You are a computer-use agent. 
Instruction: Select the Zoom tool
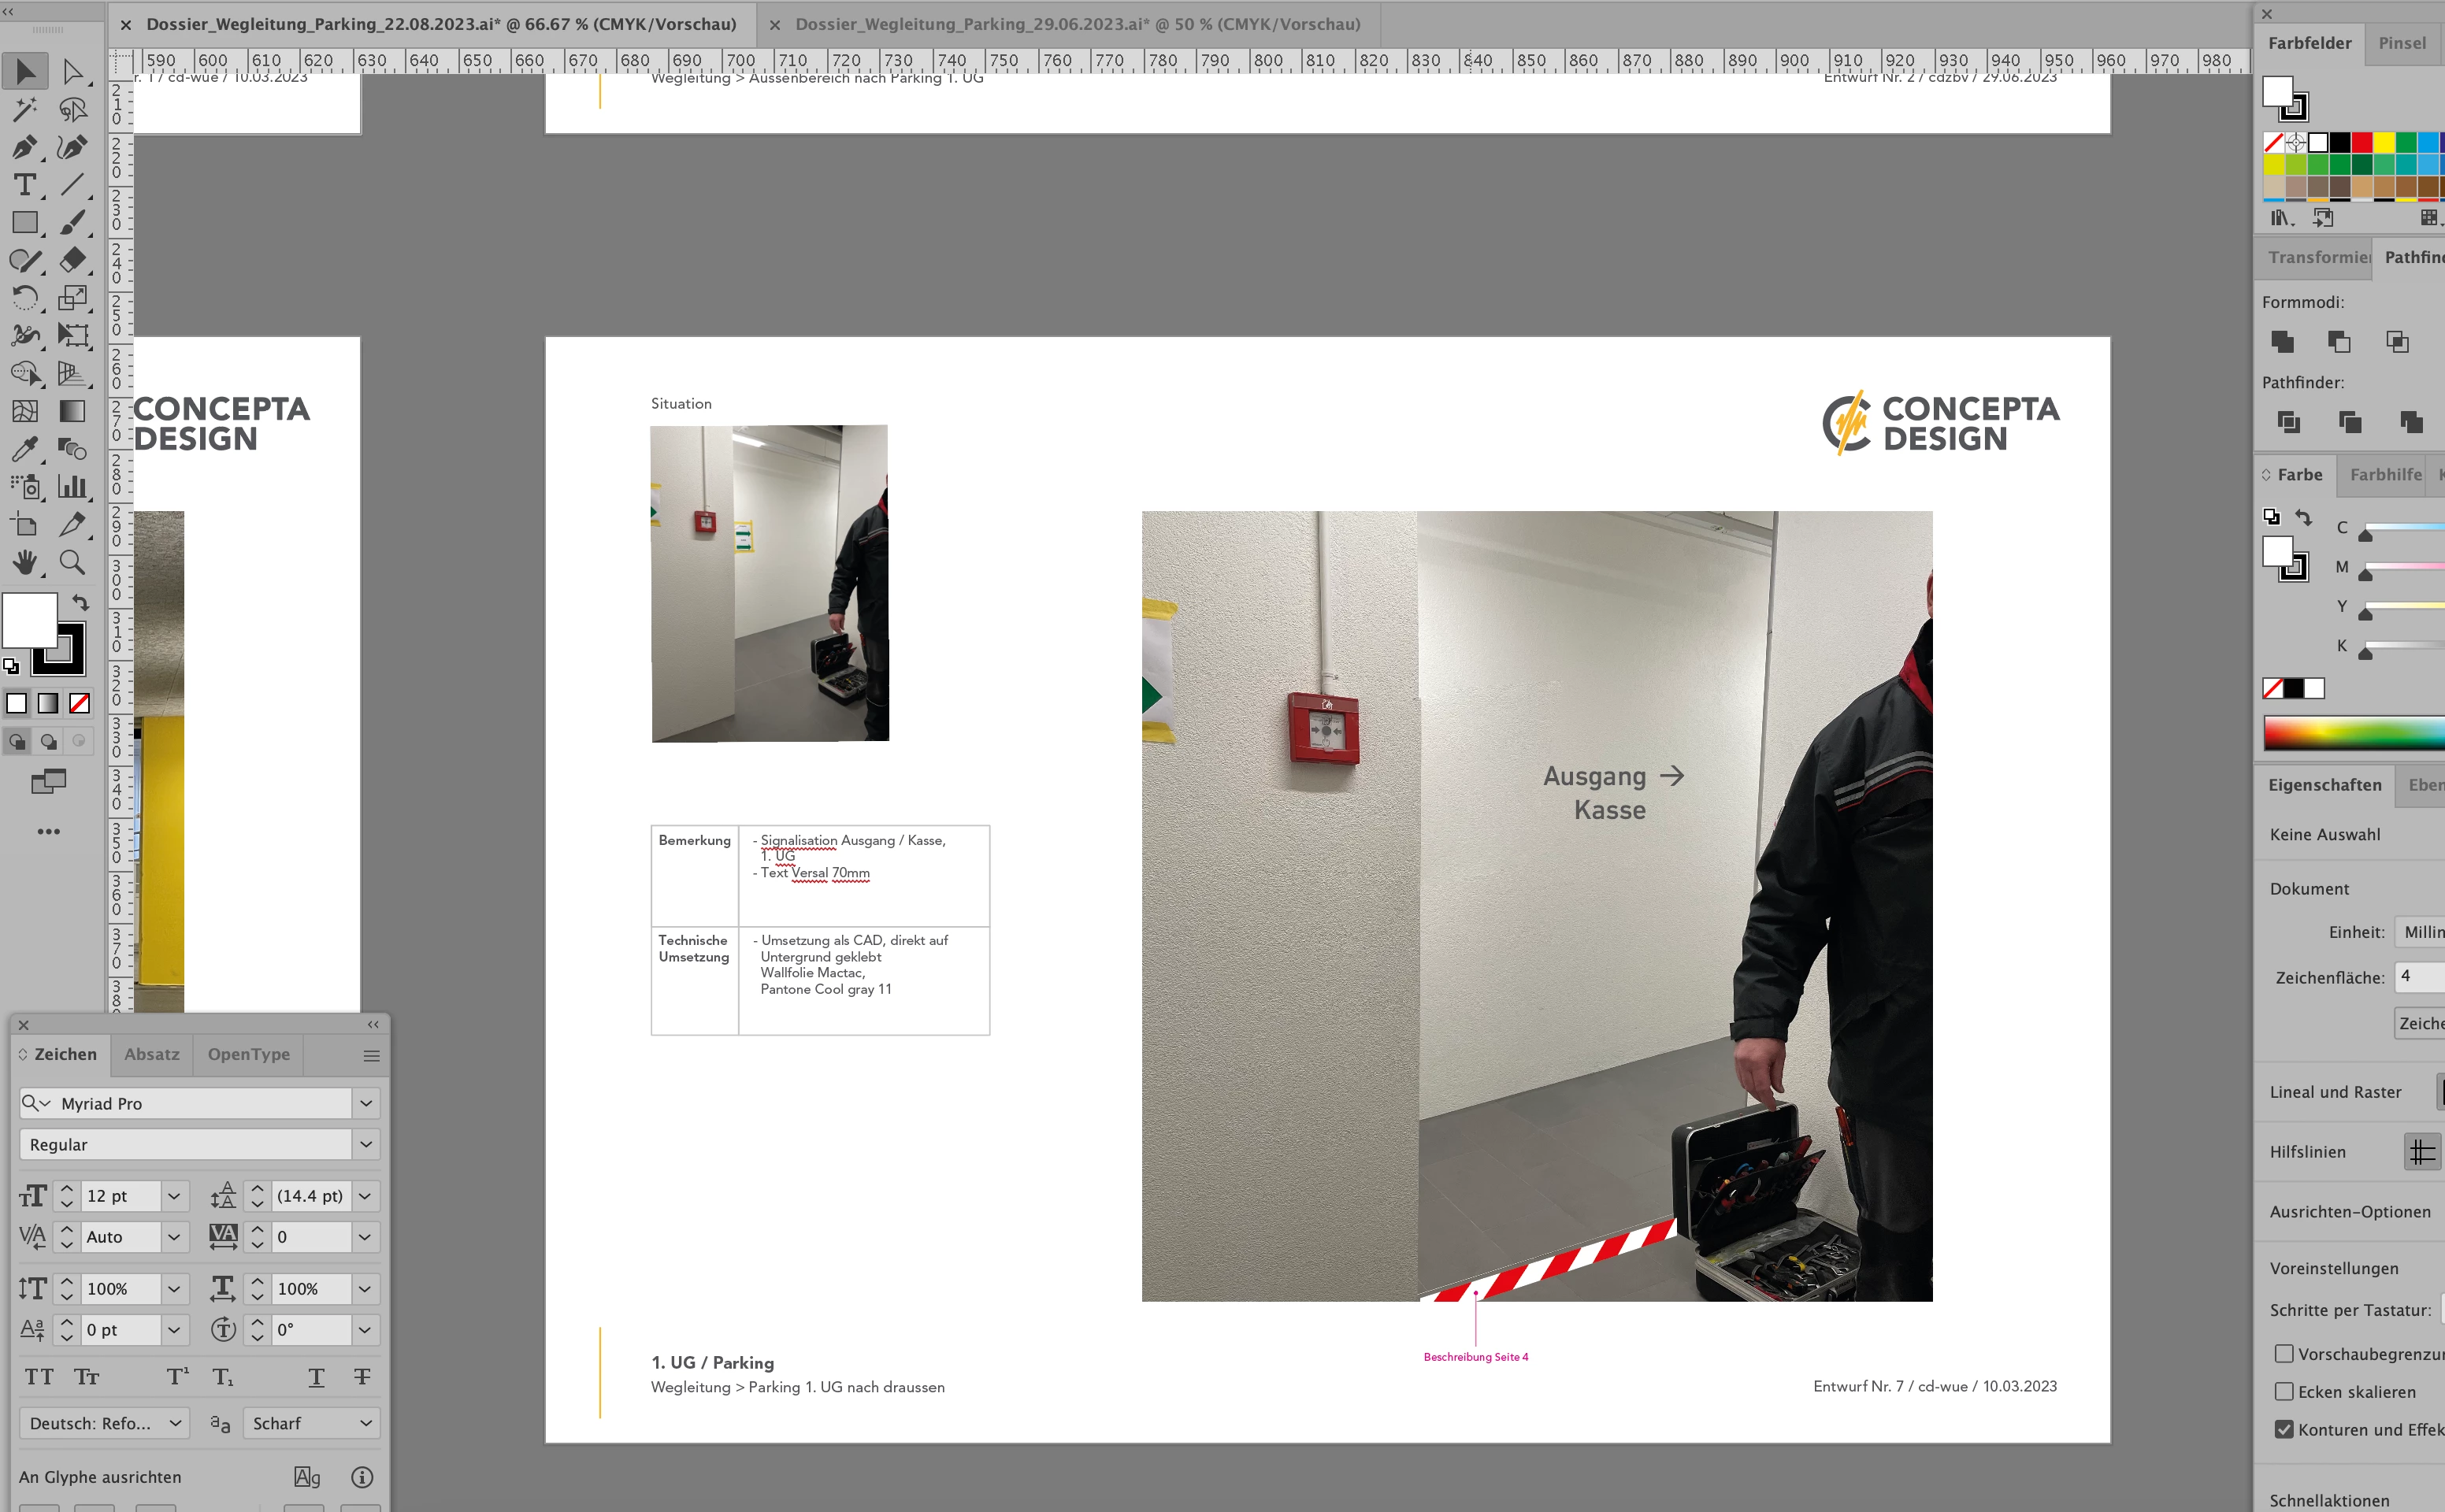pos(72,562)
